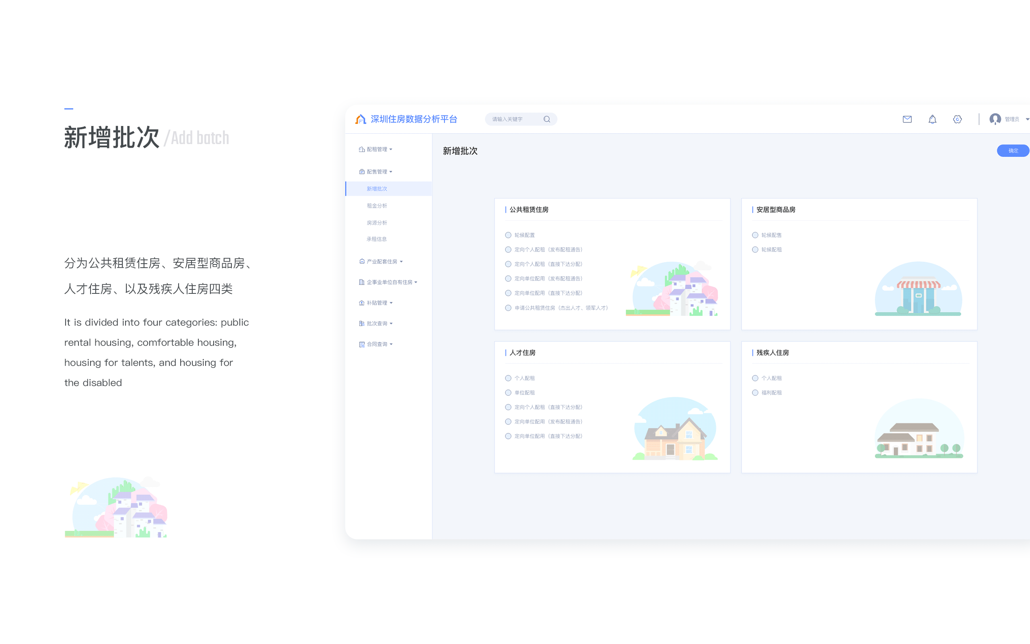Open the mail envelope icon
Image resolution: width=1030 pixels, height=644 pixels.
[x=907, y=119]
